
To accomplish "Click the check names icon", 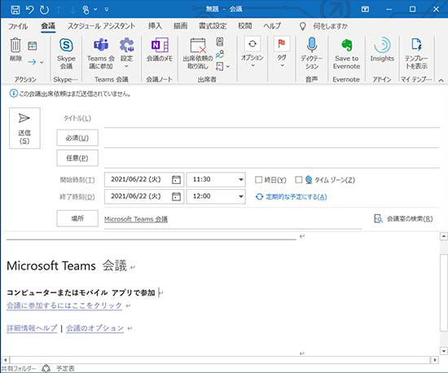I will point(220,54).
